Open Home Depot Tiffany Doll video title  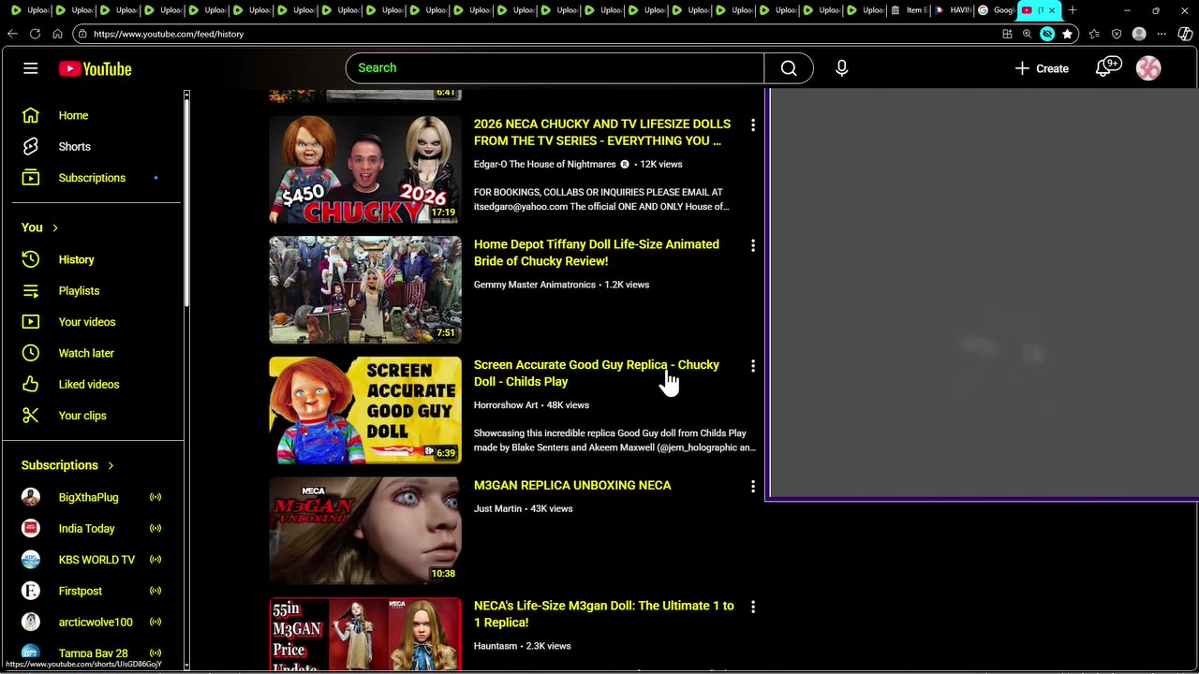597,253
